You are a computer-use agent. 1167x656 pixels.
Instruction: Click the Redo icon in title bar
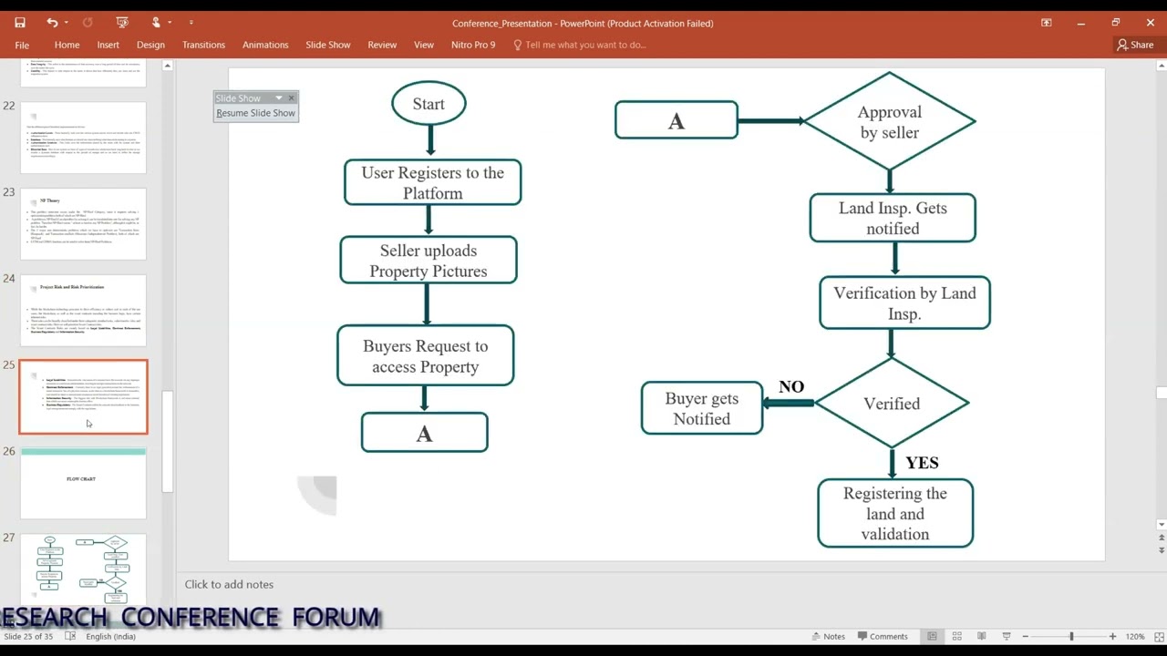click(88, 23)
